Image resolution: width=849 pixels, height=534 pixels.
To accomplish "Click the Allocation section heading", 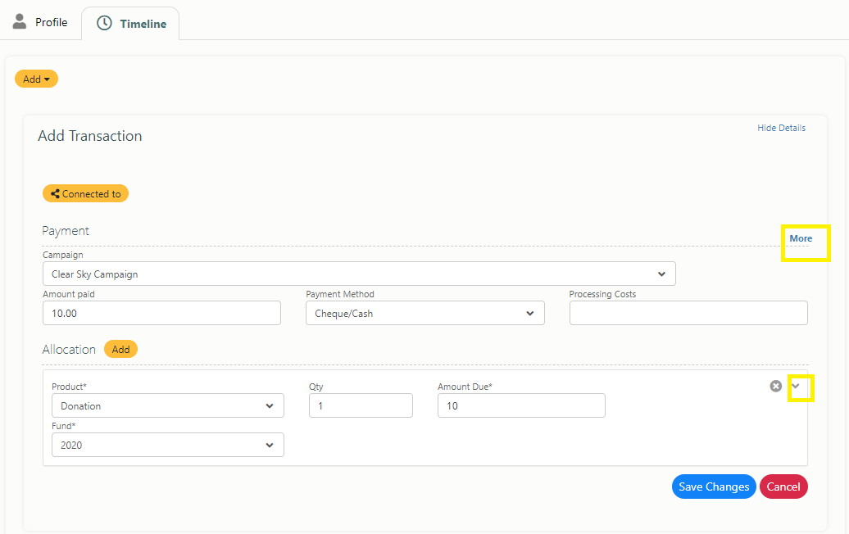I will tap(69, 350).
